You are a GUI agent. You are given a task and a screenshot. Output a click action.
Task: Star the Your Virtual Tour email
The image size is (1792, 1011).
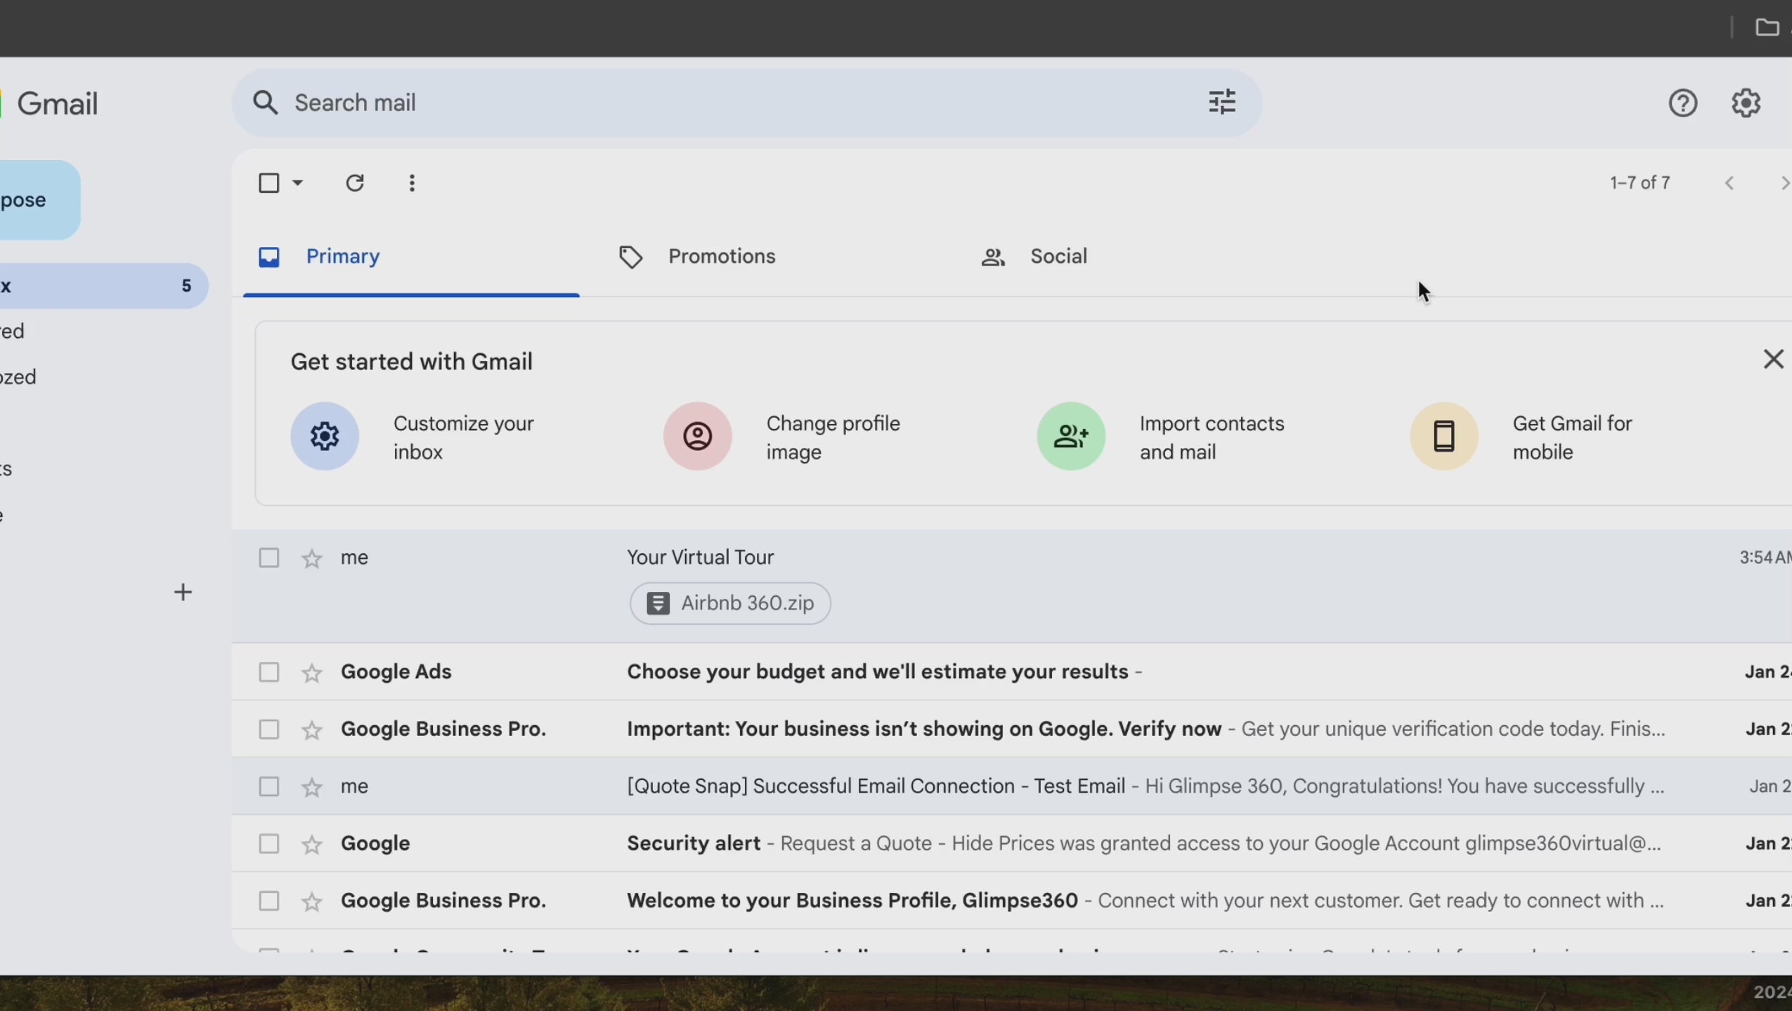[311, 559]
